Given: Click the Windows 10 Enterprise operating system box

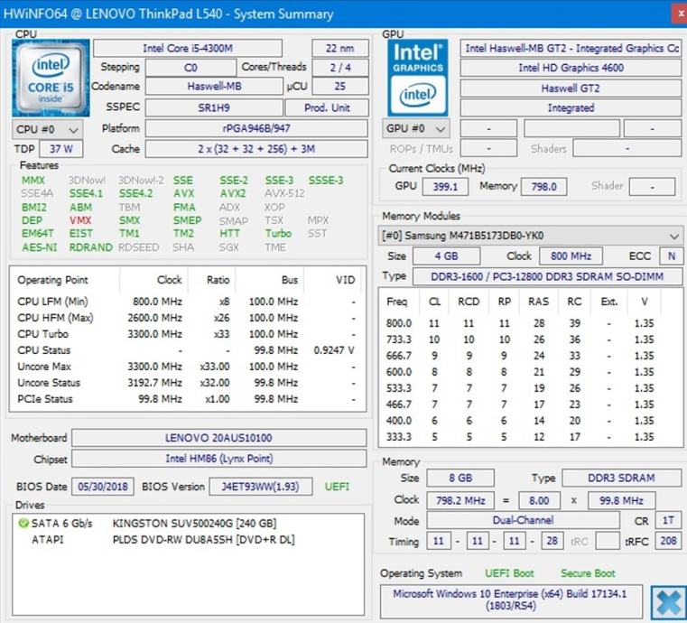Looking at the screenshot, I should 512,600.
